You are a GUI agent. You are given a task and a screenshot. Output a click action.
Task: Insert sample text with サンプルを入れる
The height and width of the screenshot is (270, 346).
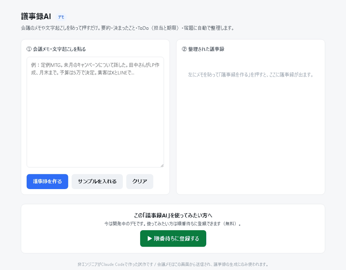97,181
